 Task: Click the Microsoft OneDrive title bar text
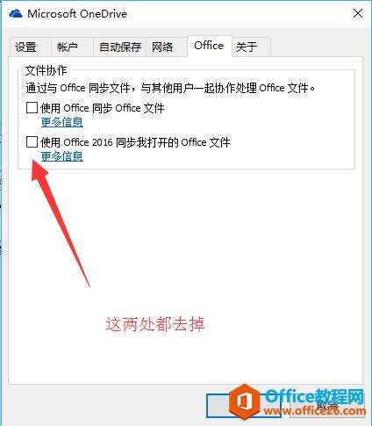77,14
